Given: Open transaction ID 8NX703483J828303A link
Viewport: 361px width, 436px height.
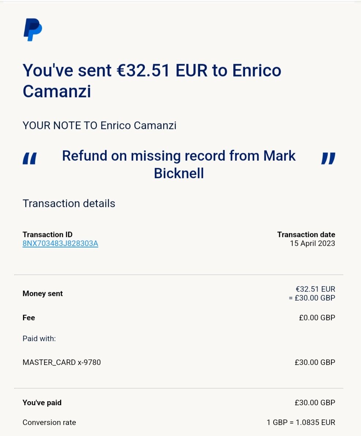Looking at the screenshot, I should click(x=60, y=243).
